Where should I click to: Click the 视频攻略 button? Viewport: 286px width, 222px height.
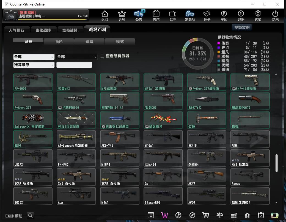point(242,28)
